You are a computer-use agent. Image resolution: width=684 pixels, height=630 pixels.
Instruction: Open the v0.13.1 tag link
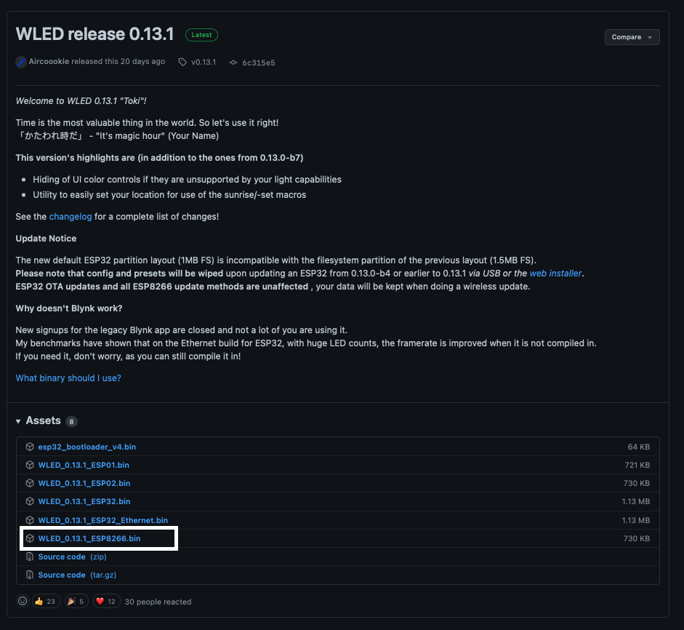point(204,62)
